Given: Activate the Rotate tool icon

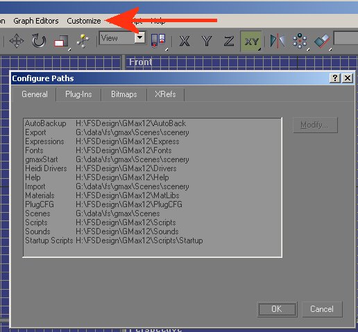Looking at the screenshot, I should (x=39, y=41).
